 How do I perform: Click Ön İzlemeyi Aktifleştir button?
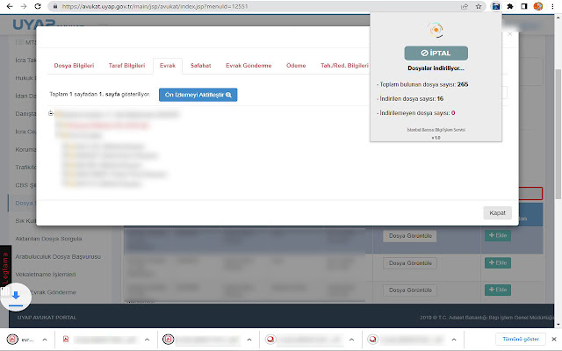tap(198, 95)
